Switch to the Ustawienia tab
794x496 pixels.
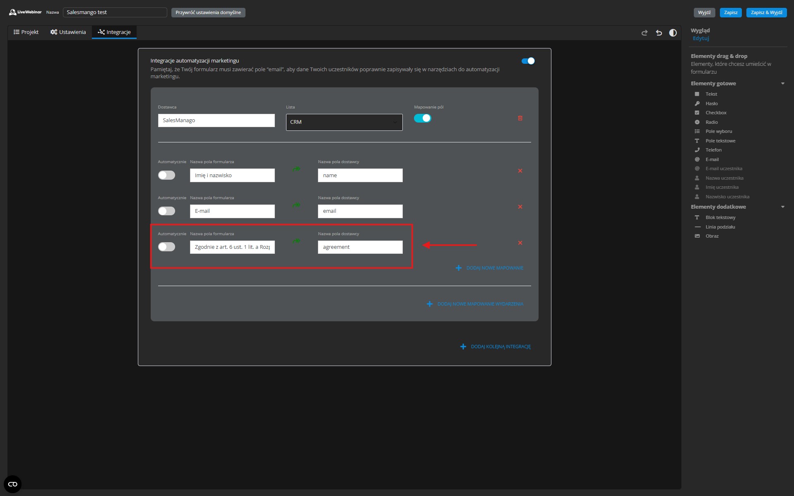(68, 32)
